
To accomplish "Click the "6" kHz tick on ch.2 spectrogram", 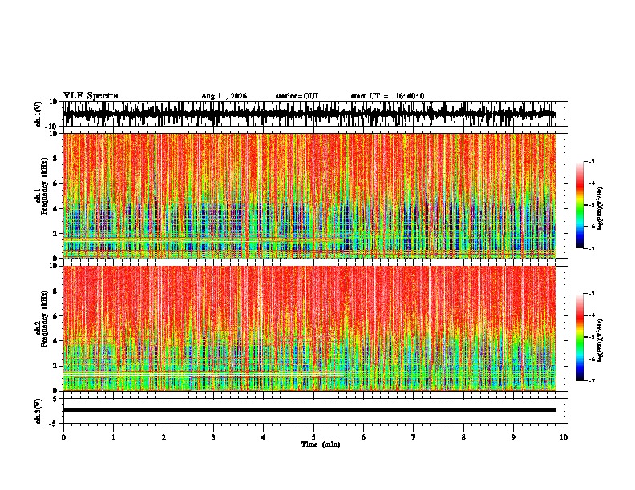I will click(57, 316).
